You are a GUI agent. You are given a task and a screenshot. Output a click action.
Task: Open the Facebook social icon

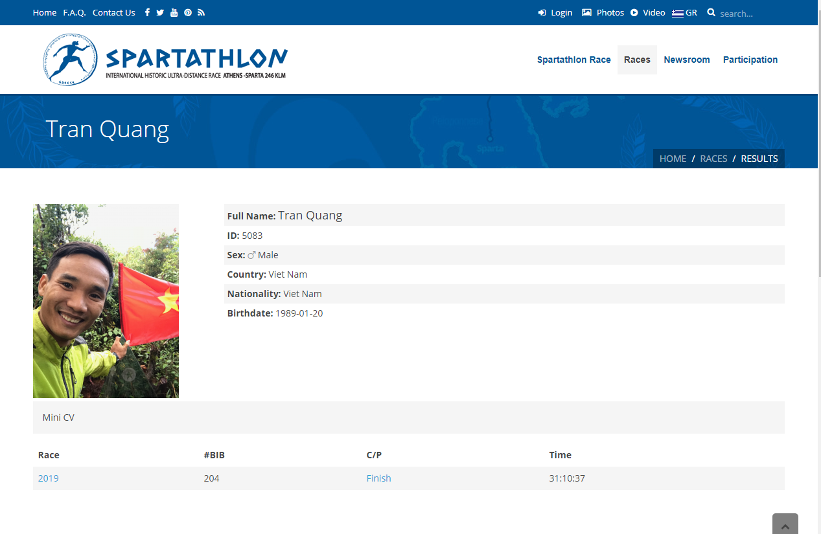click(147, 12)
